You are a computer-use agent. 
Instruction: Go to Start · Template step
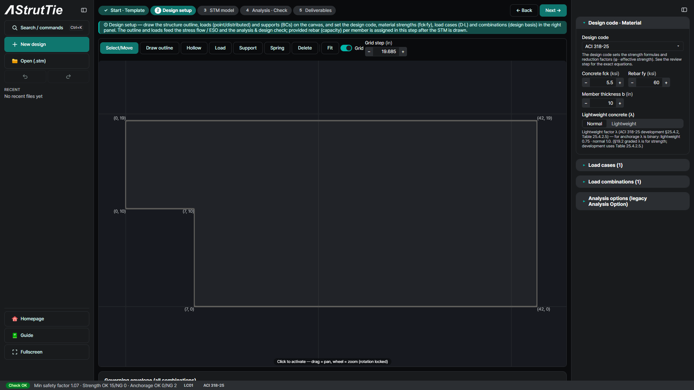124,10
